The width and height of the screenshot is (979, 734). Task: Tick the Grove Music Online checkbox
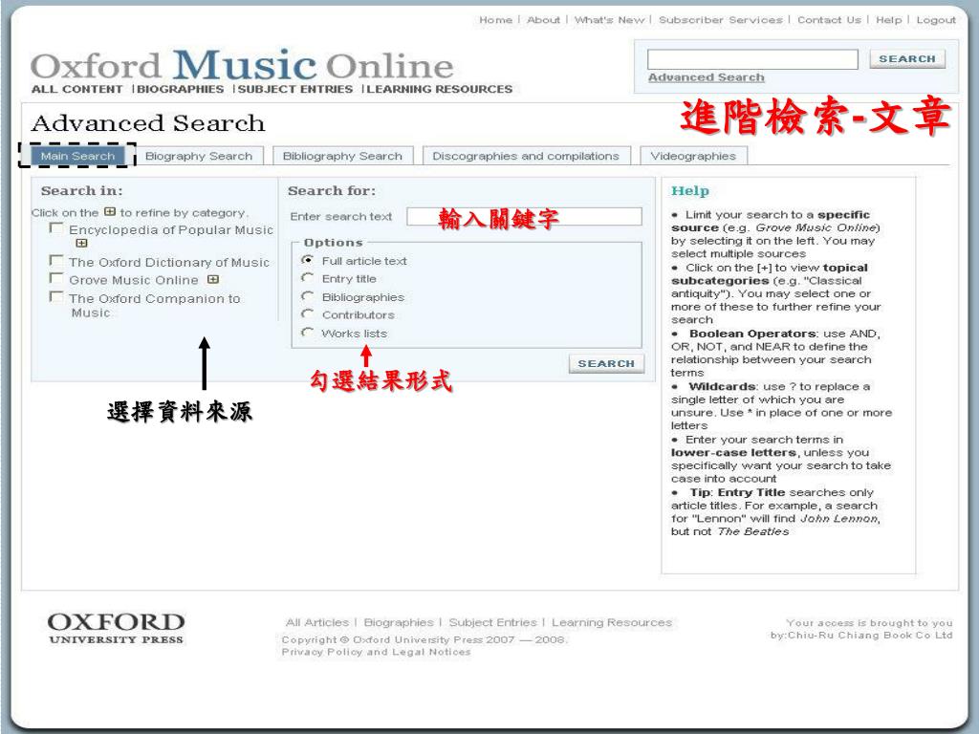[56, 278]
